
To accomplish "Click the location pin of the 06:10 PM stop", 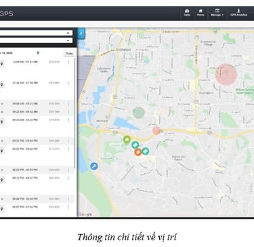I will coord(2,180).
